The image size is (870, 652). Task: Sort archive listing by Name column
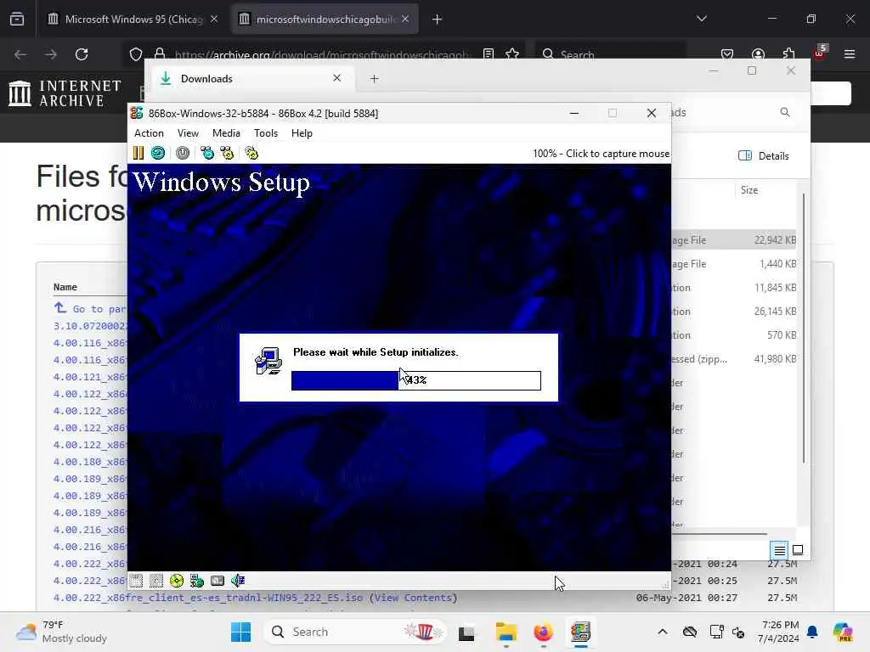pos(65,287)
